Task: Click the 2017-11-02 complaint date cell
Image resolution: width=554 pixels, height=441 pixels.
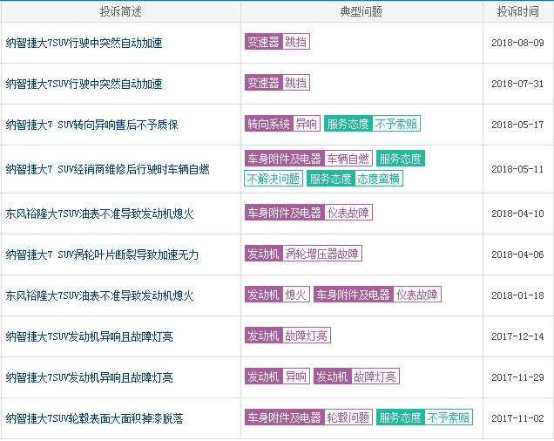Action: pyautogui.click(x=517, y=418)
